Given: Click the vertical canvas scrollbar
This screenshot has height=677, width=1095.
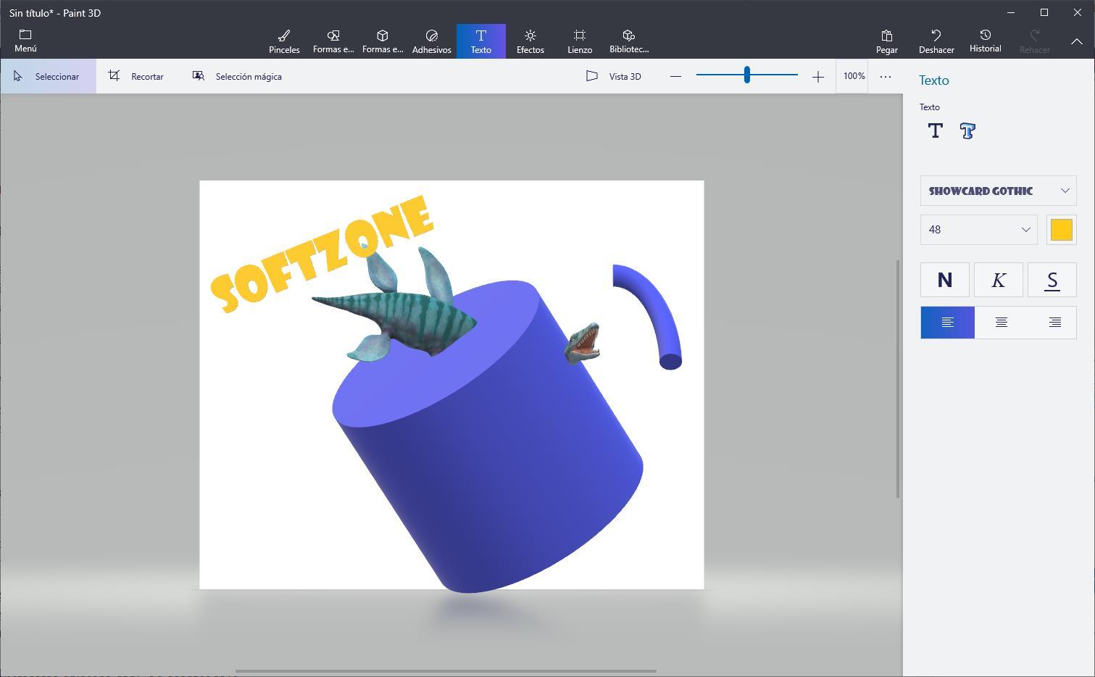Looking at the screenshot, I should 899,378.
